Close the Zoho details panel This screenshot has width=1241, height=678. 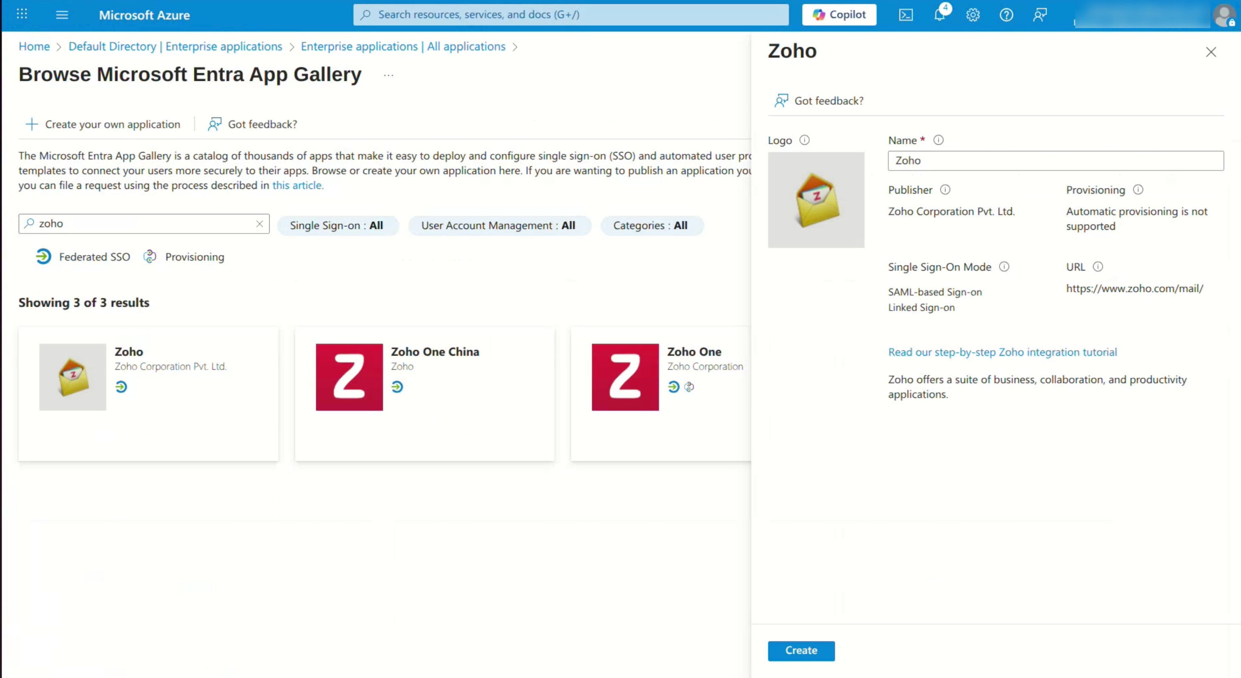click(1211, 52)
